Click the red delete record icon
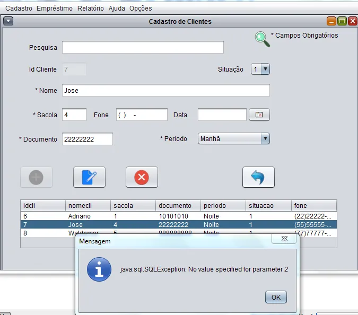Viewport: 358px width, 315px height. pos(142,177)
